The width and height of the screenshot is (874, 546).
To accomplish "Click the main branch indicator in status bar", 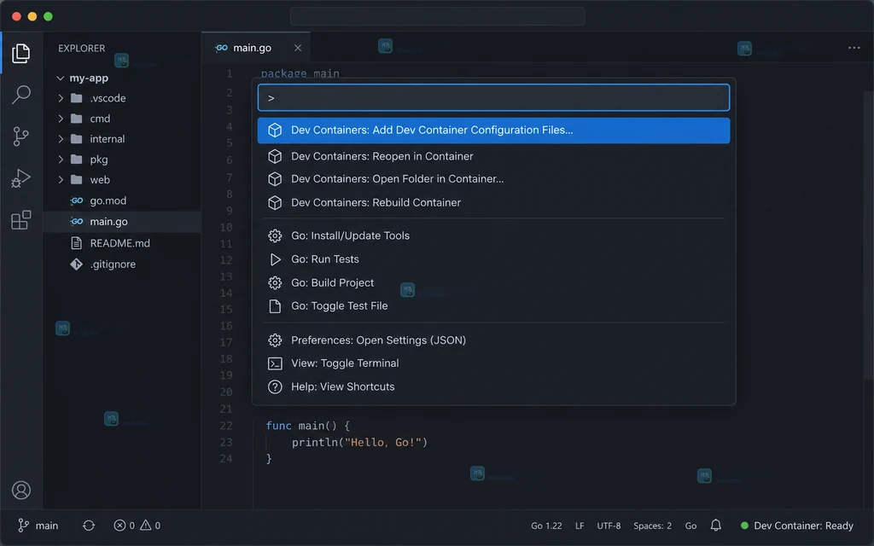I will pyautogui.click(x=38, y=526).
